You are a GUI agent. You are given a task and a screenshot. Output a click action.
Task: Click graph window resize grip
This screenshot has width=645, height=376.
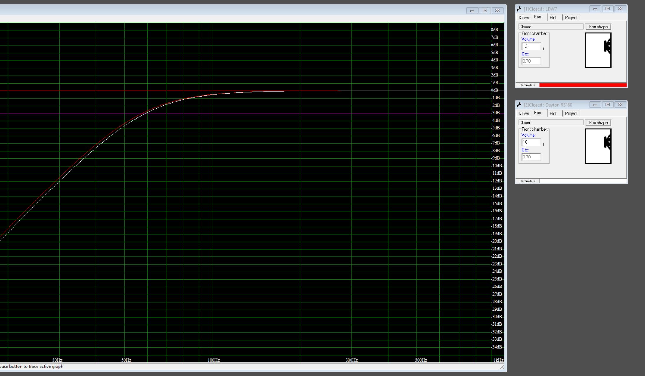tap(502, 367)
